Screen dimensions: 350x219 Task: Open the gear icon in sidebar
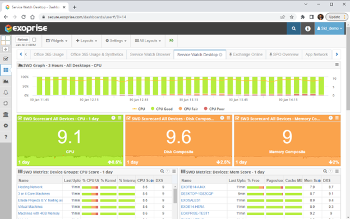tap(6, 126)
